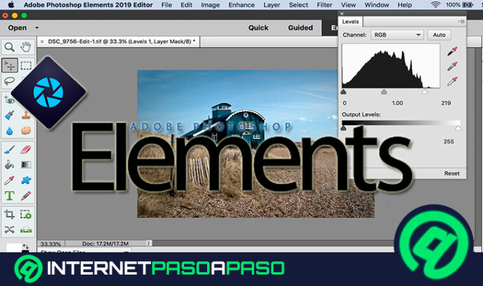Close the Levels panel
This screenshot has height=286, width=483.
(x=342, y=14)
